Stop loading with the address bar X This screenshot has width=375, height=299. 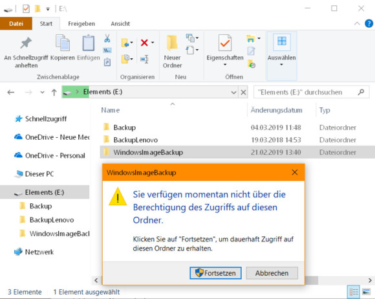(243, 92)
